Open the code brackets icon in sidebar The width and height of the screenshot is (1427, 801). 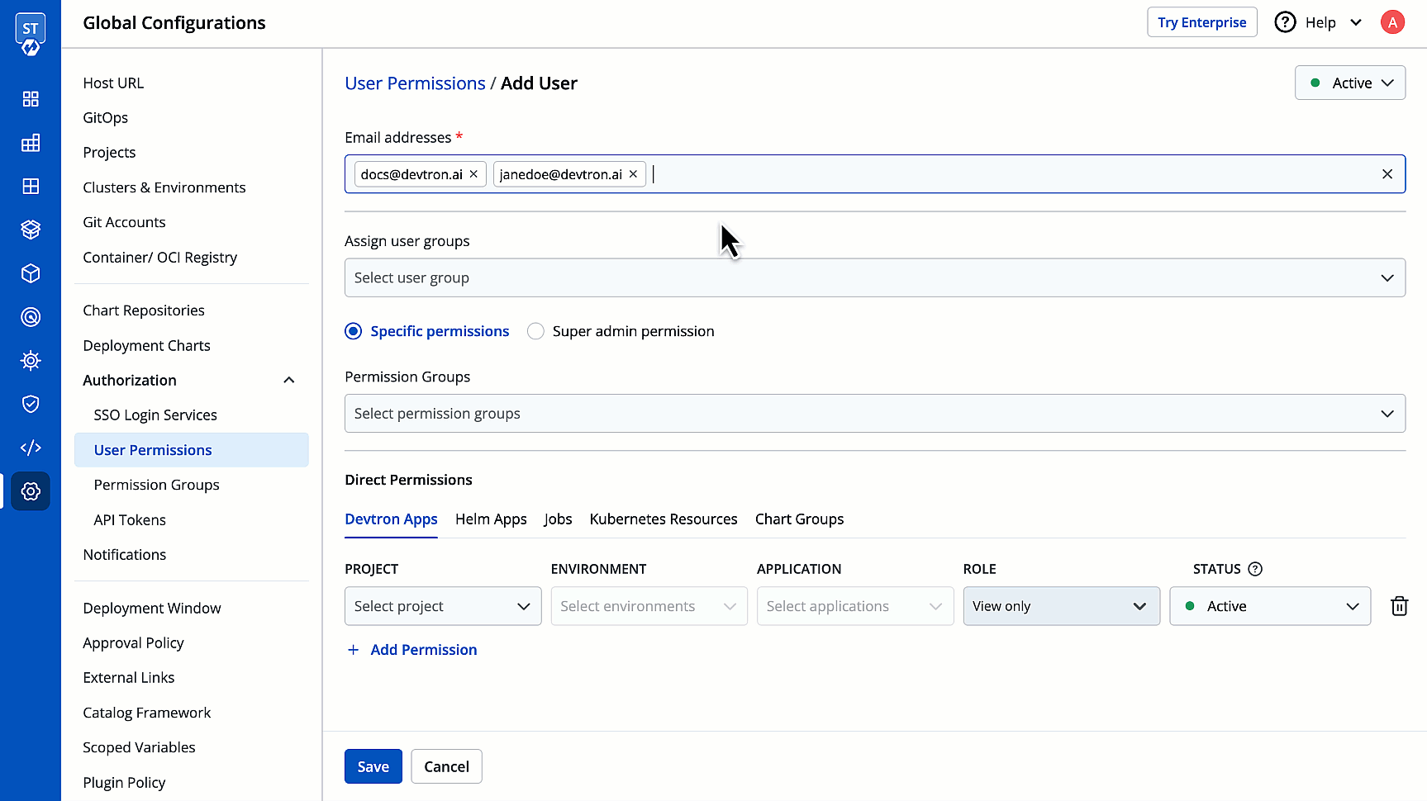(x=31, y=448)
